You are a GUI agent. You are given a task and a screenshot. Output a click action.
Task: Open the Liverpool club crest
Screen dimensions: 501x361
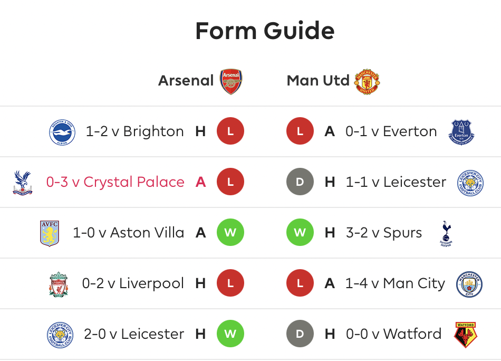[59, 284]
